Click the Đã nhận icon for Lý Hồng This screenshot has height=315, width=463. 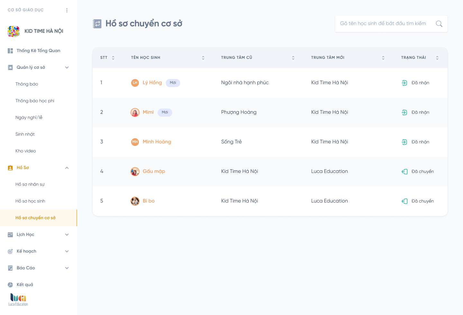click(404, 83)
